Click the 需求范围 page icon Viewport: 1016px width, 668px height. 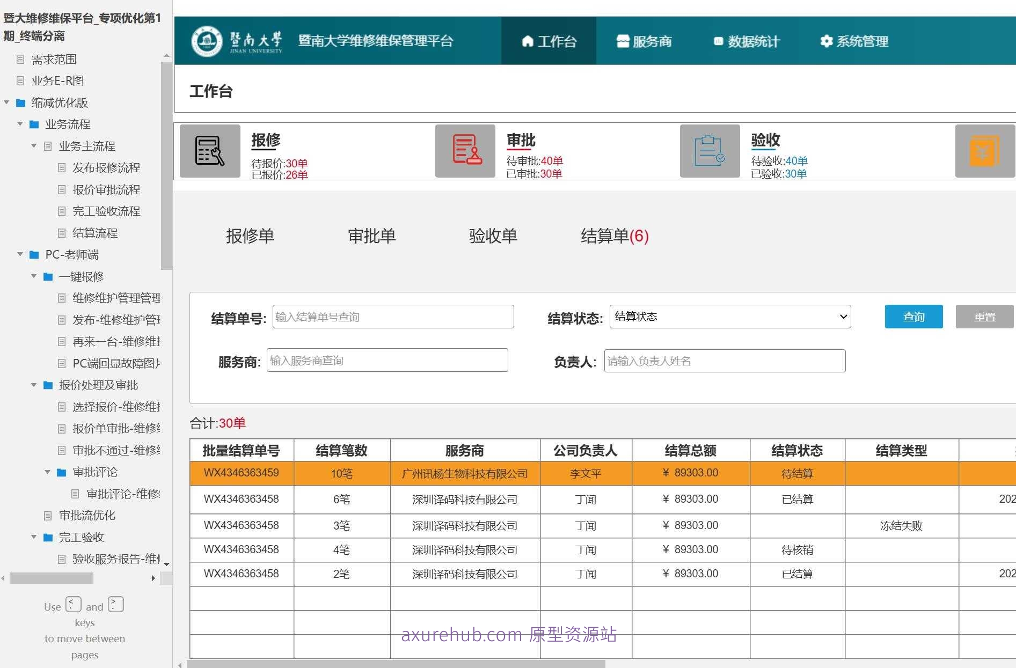tap(20, 59)
